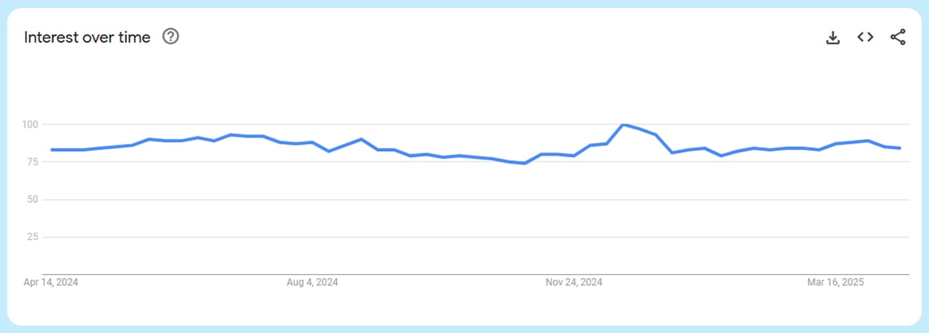Click the Nov 24, 2024 date label
The image size is (929, 333).
coord(574,282)
